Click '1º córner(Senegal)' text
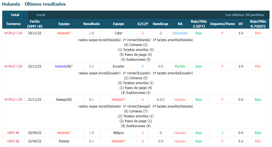The width and height of the screenshot is (272, 147). pos(137,106)
